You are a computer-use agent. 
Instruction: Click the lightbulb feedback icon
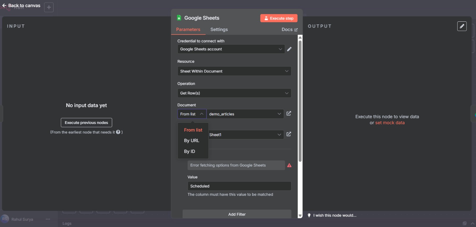coord(309,215)
